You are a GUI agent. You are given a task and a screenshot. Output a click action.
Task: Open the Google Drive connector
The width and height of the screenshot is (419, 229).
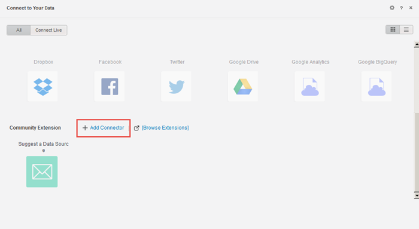click(x=243, y=87)
